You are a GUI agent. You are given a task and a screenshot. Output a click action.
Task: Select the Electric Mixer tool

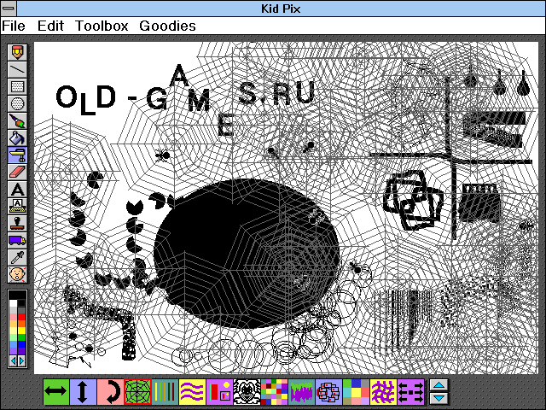[17, 155]
